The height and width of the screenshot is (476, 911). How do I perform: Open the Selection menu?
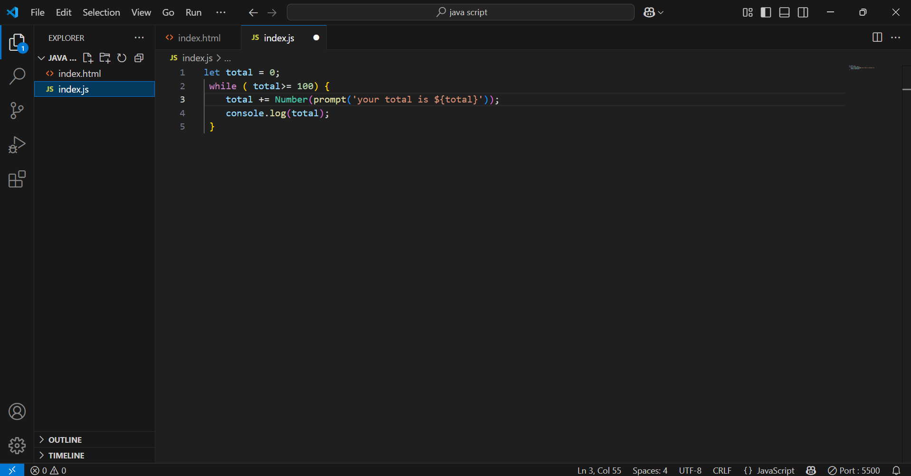coord(101,12)
